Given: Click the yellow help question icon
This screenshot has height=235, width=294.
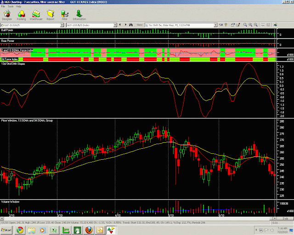Looking at the screenshot, I should tap(226, 25).
